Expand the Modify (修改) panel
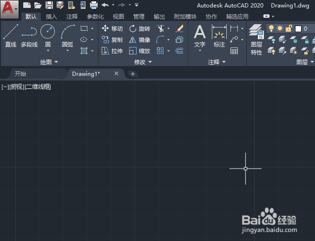The width and height of the screenshot is (315, 241). click(x=143, y=62)
